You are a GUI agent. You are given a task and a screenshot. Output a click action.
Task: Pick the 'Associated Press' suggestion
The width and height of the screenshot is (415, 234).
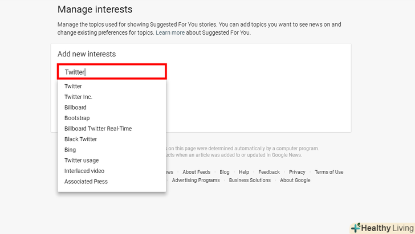click(86, 182)
